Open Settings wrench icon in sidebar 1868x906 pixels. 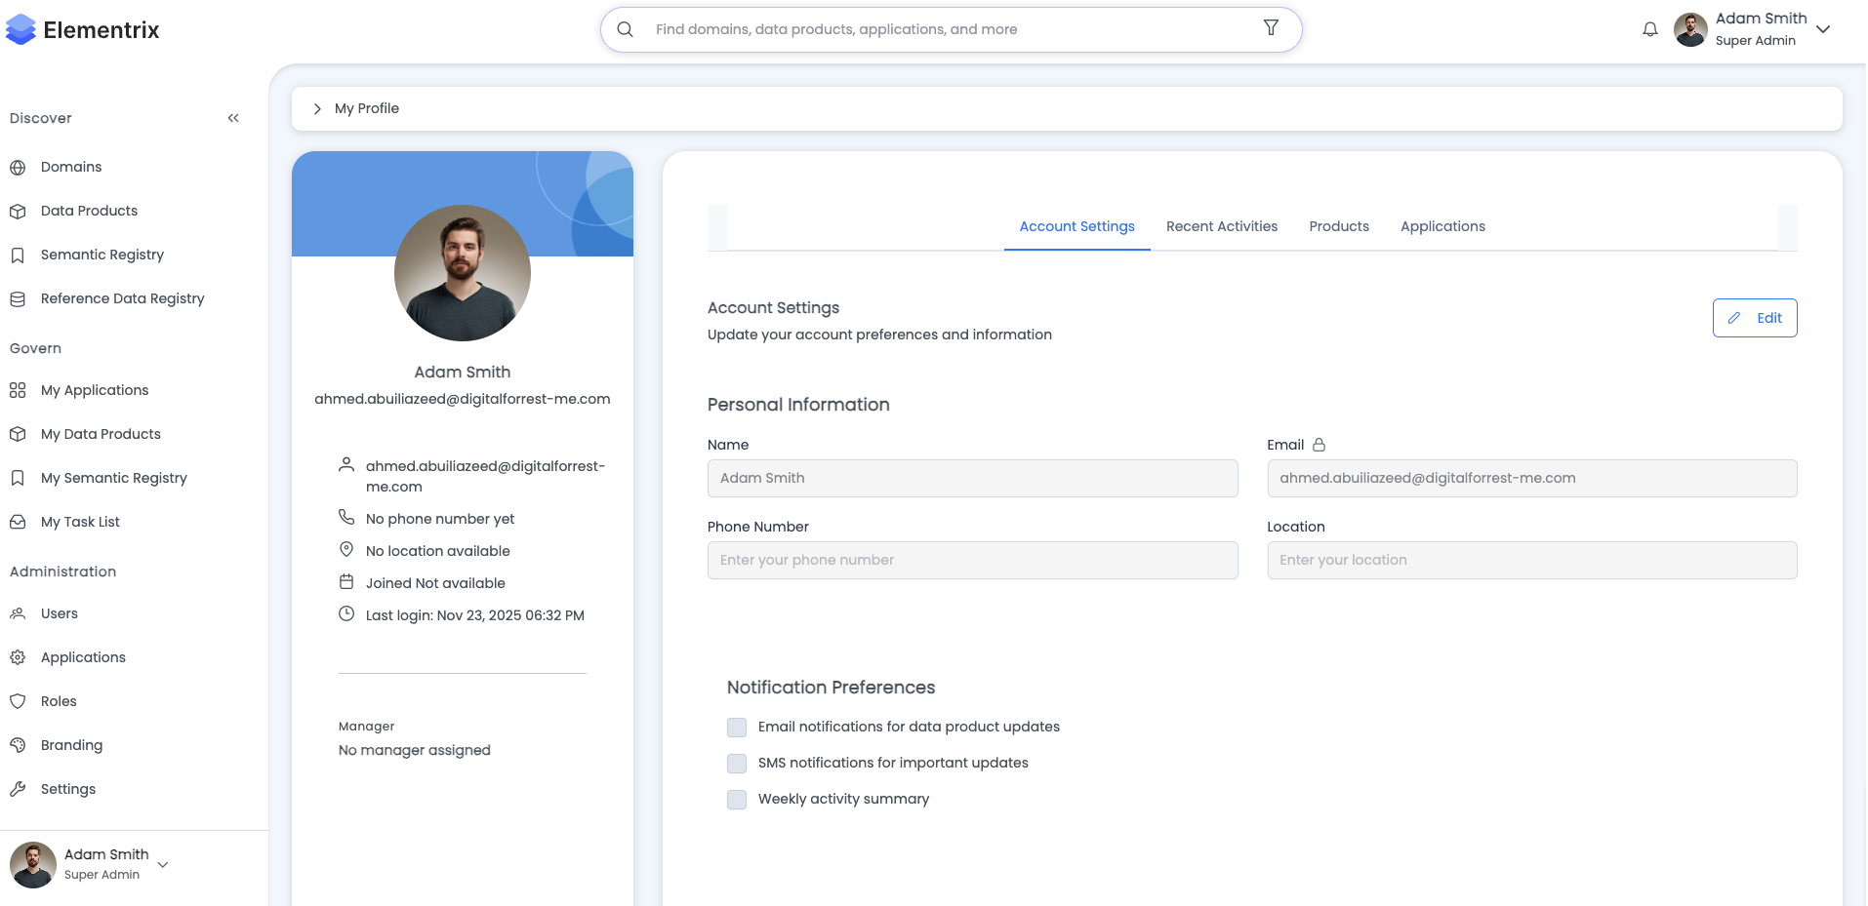pos(18,789)
